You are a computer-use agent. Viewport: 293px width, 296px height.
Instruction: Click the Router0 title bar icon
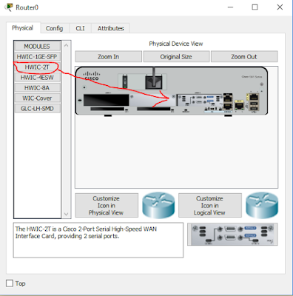click(x=9, y=7)
